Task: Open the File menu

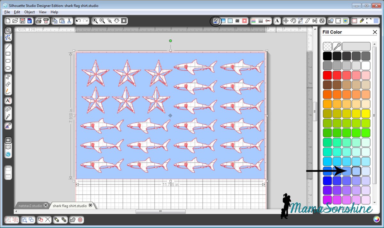Action: pyautogui.click(x=7, y=12)
